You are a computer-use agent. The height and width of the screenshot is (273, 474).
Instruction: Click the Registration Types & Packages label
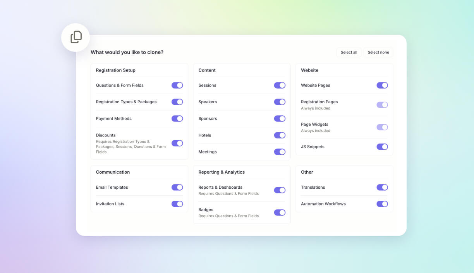click(x=126, y=102)
